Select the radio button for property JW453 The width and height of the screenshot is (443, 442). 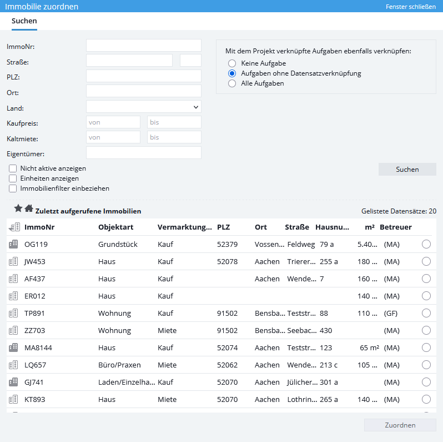(x=426, y=261)
